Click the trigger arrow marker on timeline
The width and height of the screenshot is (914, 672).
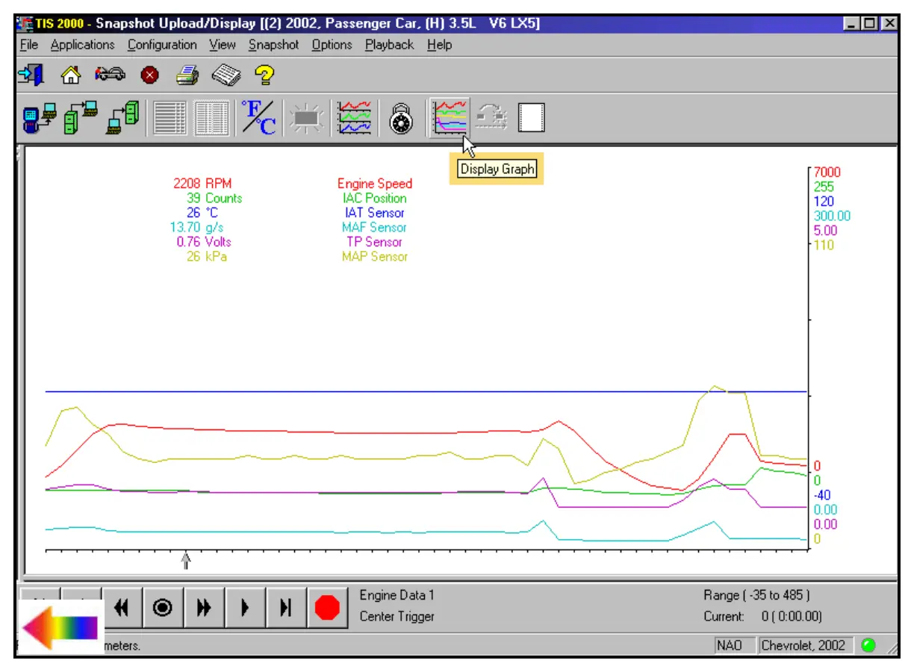[186, 560]
